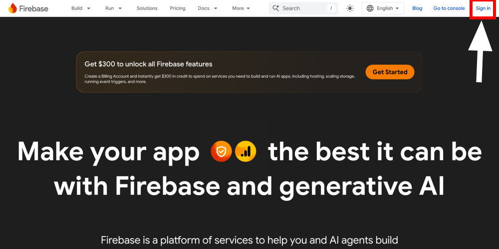Screen dimensions: 499x249
Task: Open the Pricing nav item
Action: pyautogui.click(x=178, y=8)
